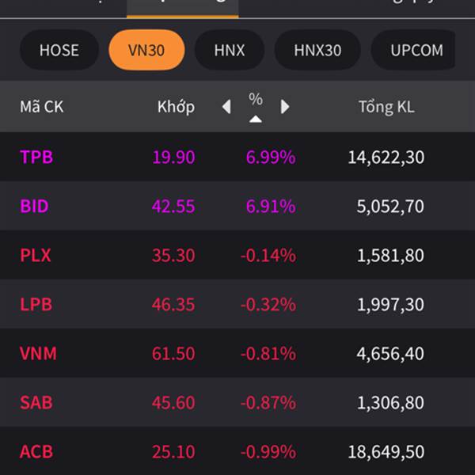Open the LPB stock row
Screen dimensions: 475x475
[x=237, y=304]
